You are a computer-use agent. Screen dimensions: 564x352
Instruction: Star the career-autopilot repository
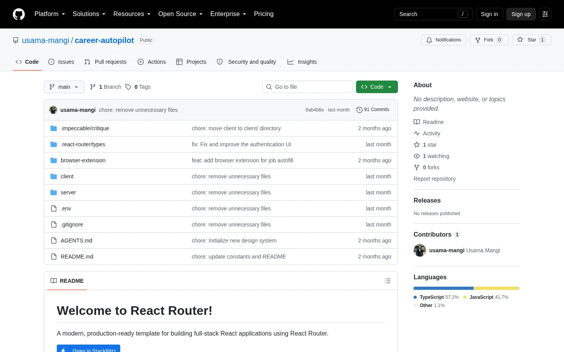point(531,40)
